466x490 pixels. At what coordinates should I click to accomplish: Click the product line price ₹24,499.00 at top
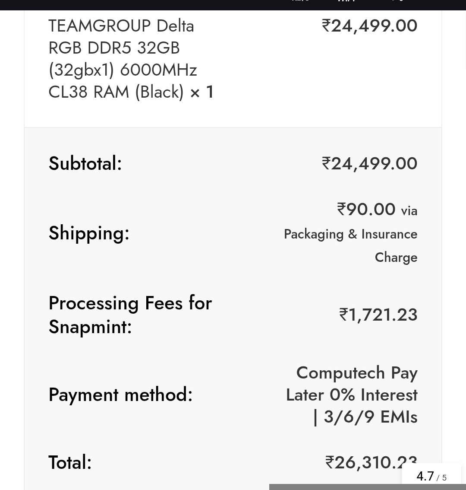click(x=369, y=26)
